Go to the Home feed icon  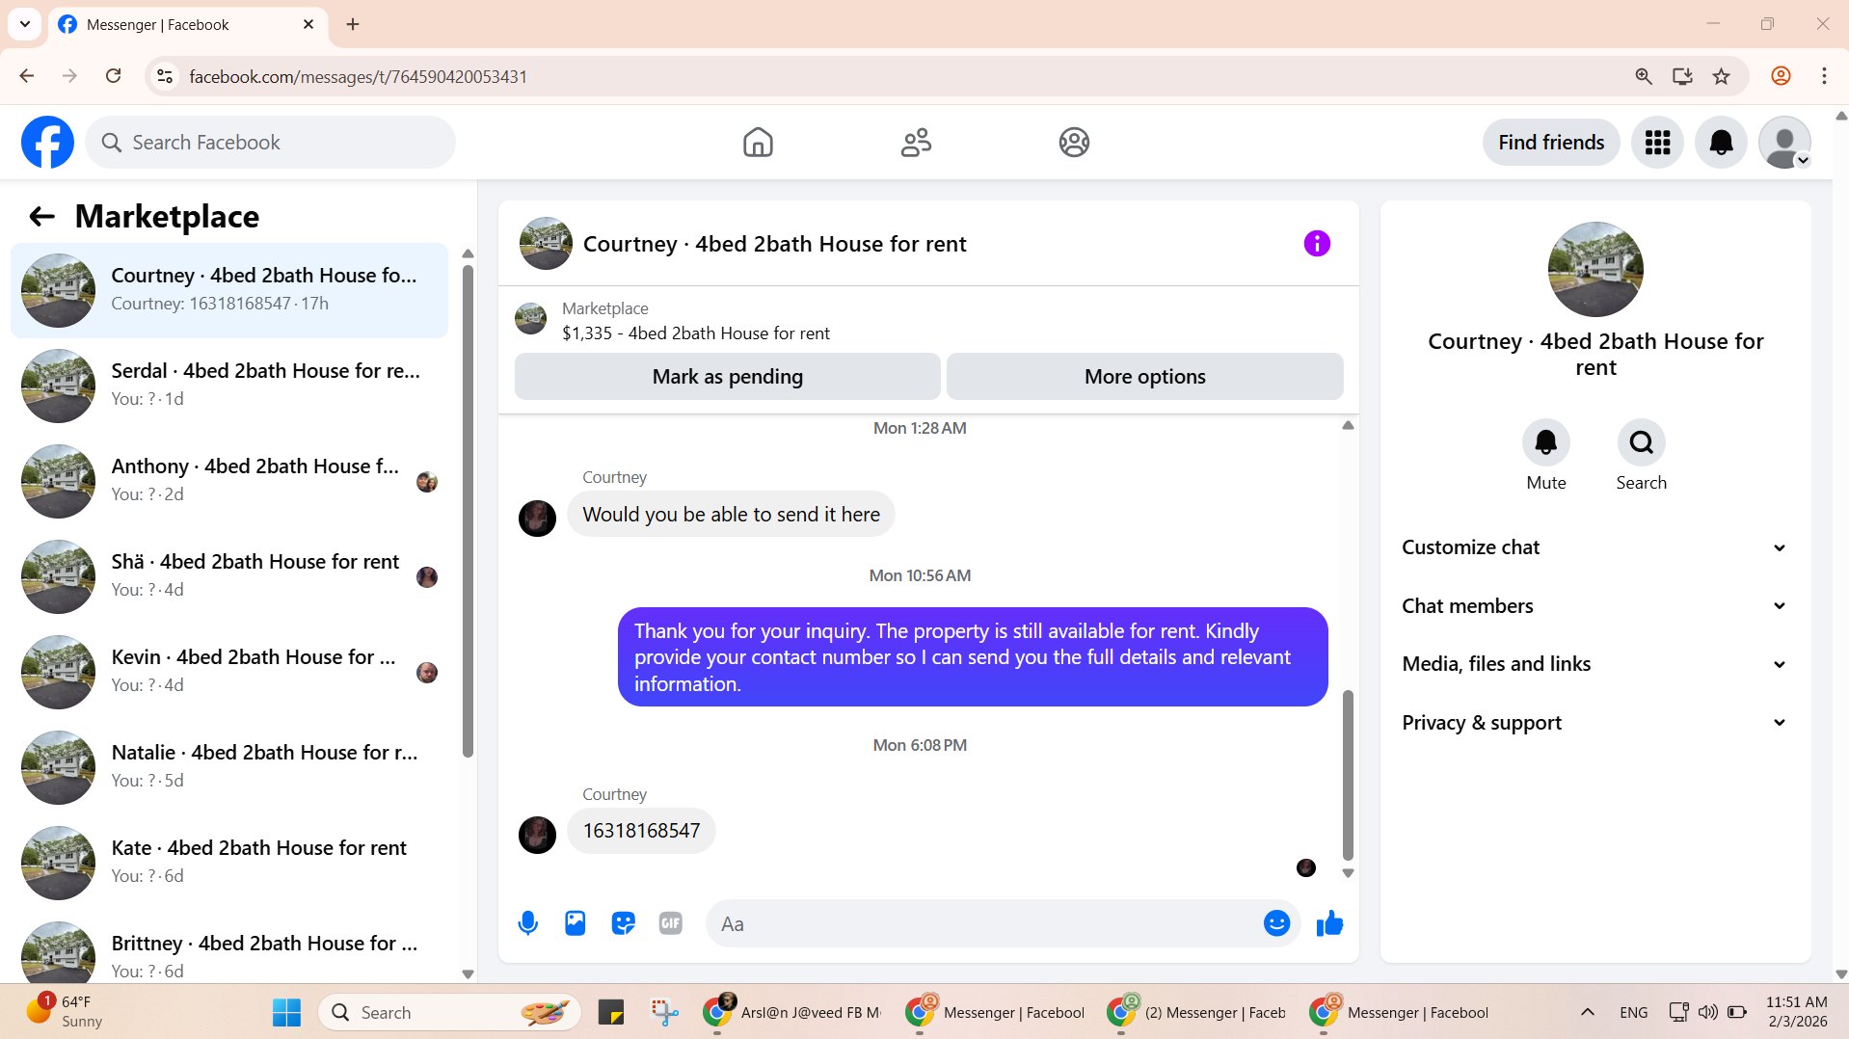(758, 143)
